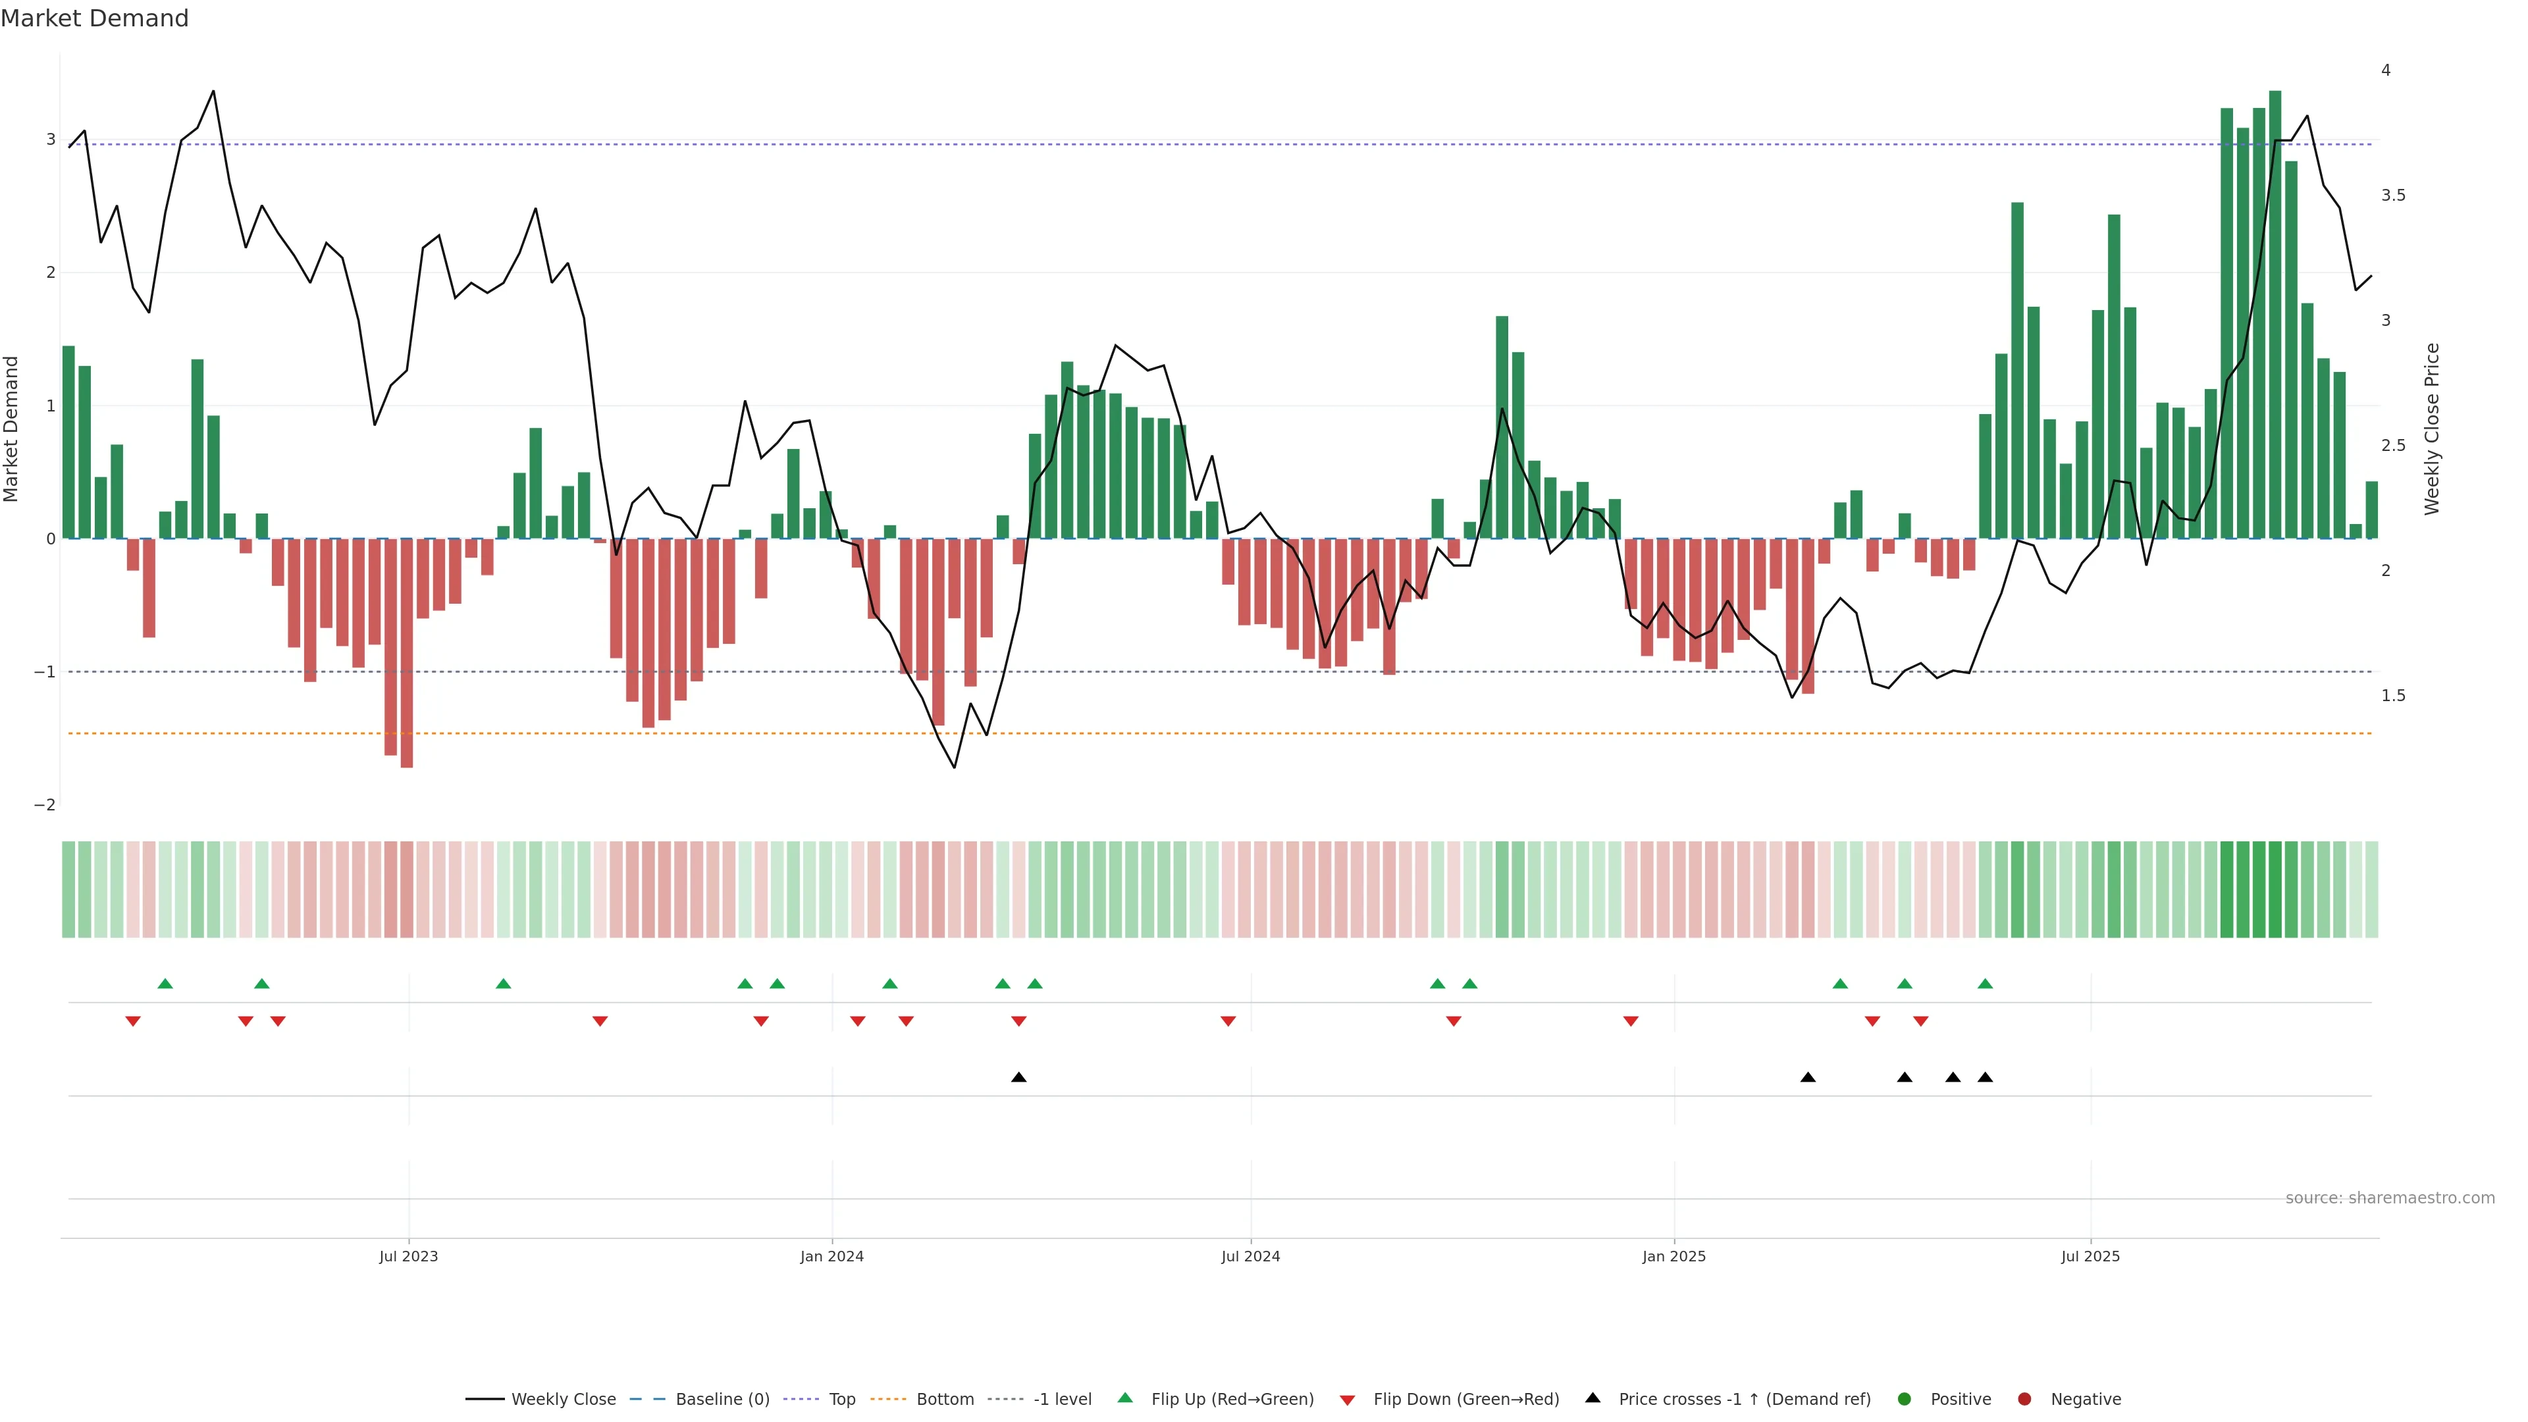Click the Jan 2024 x-axis label
The height and width of the screenshot is (1422, 2528).
point(831,1257)
